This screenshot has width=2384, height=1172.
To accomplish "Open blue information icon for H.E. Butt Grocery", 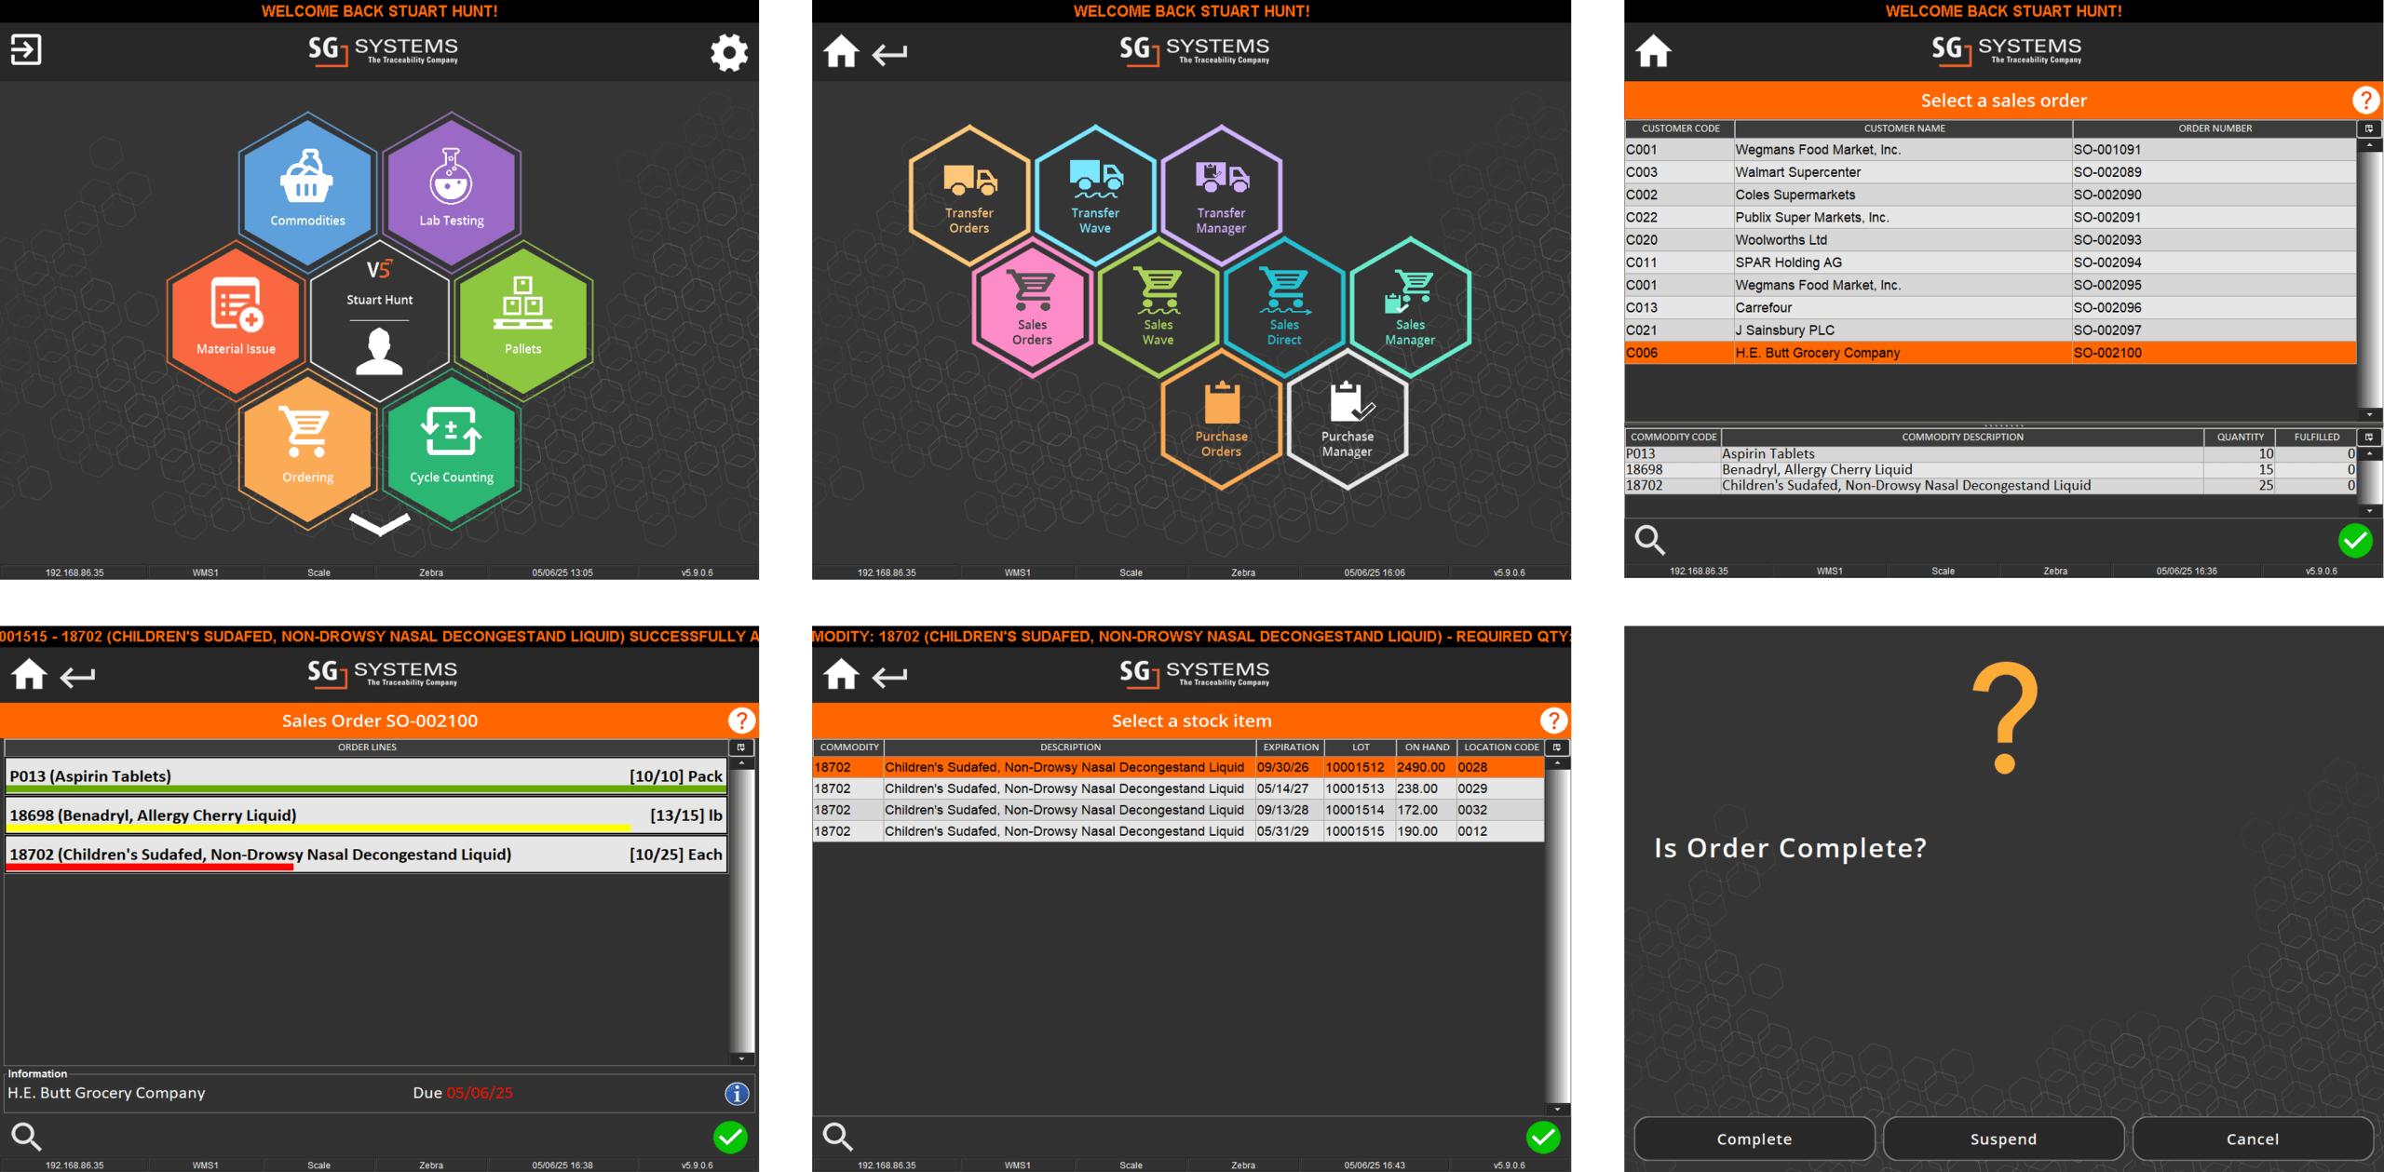I will point(737,1094).
